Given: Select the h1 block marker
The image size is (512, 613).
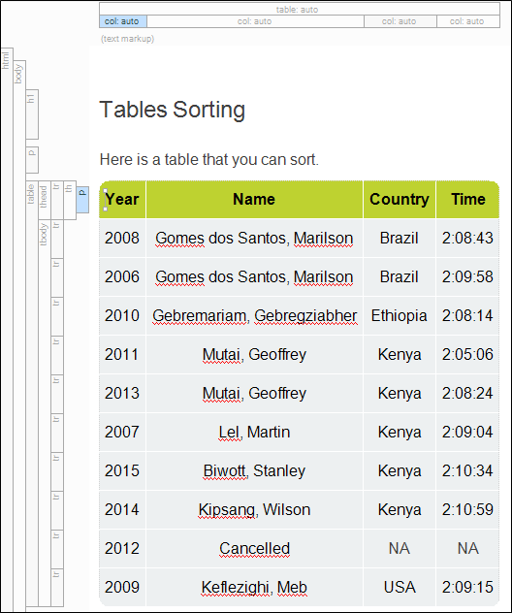Looking at the screenshot, I should click(x=32, y=114).
